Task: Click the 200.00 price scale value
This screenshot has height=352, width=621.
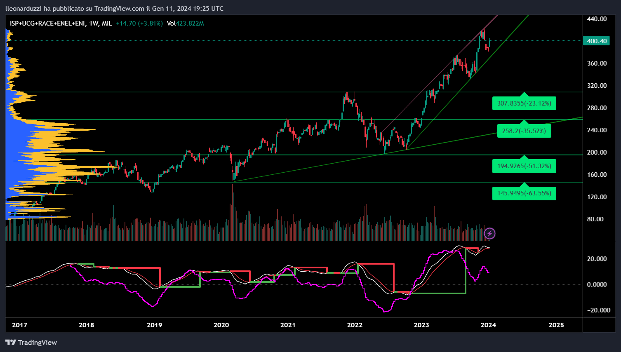Action: 597,152
